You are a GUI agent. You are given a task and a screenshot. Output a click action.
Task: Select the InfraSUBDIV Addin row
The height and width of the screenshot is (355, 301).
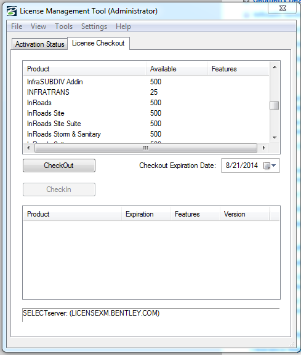click(146, 82)
